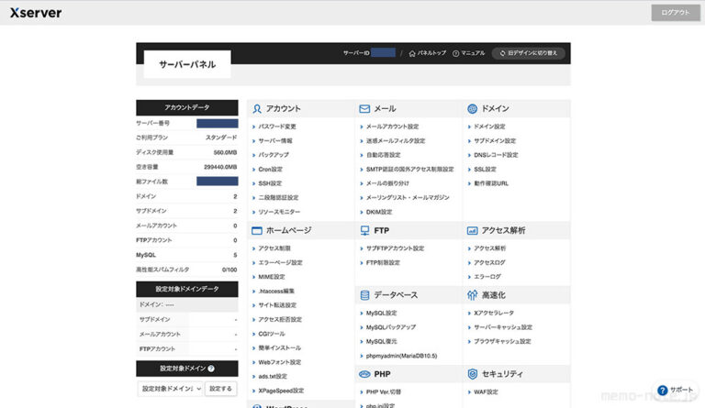The height and width of the screenshot is (408, 705).
Task: Click the Access Analysis chart icon
Action: coord(472,230)
